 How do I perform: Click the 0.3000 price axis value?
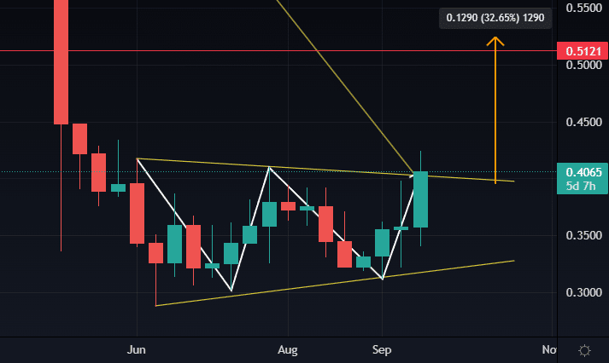pos(583,292)
